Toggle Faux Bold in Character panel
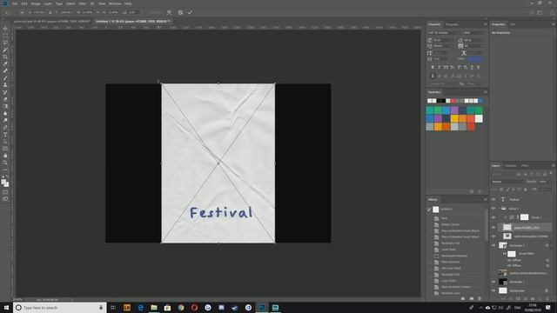 (x=433, y=68)
